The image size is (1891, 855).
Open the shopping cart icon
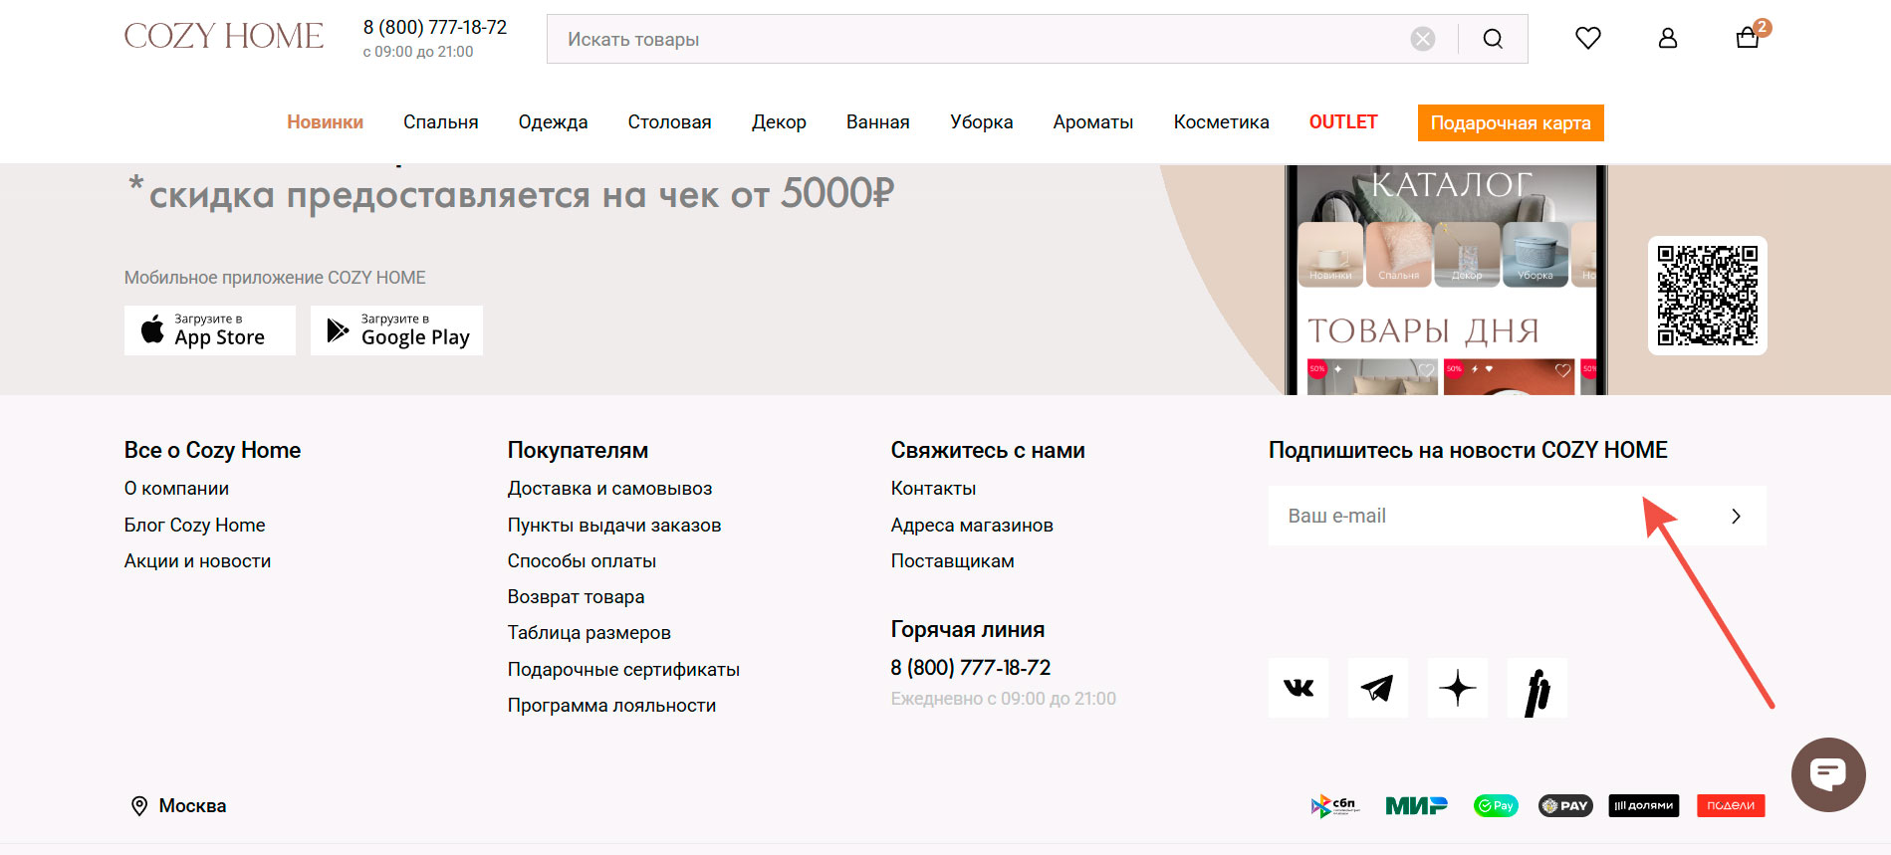tap(1748, 38)
